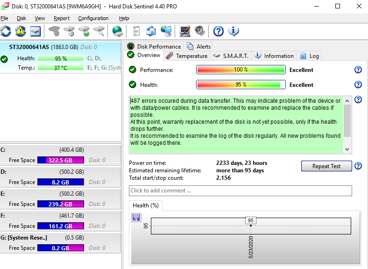Open the File menu
Image resolution: width=368 pixels, height=269 pixels.
pos(4,18)
